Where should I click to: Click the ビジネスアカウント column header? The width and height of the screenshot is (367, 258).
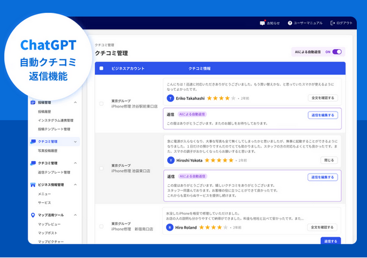click(x=128, y=68)
